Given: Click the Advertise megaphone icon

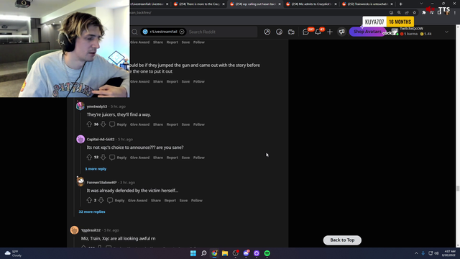Looking at the screenshot, I should [342, 32].
